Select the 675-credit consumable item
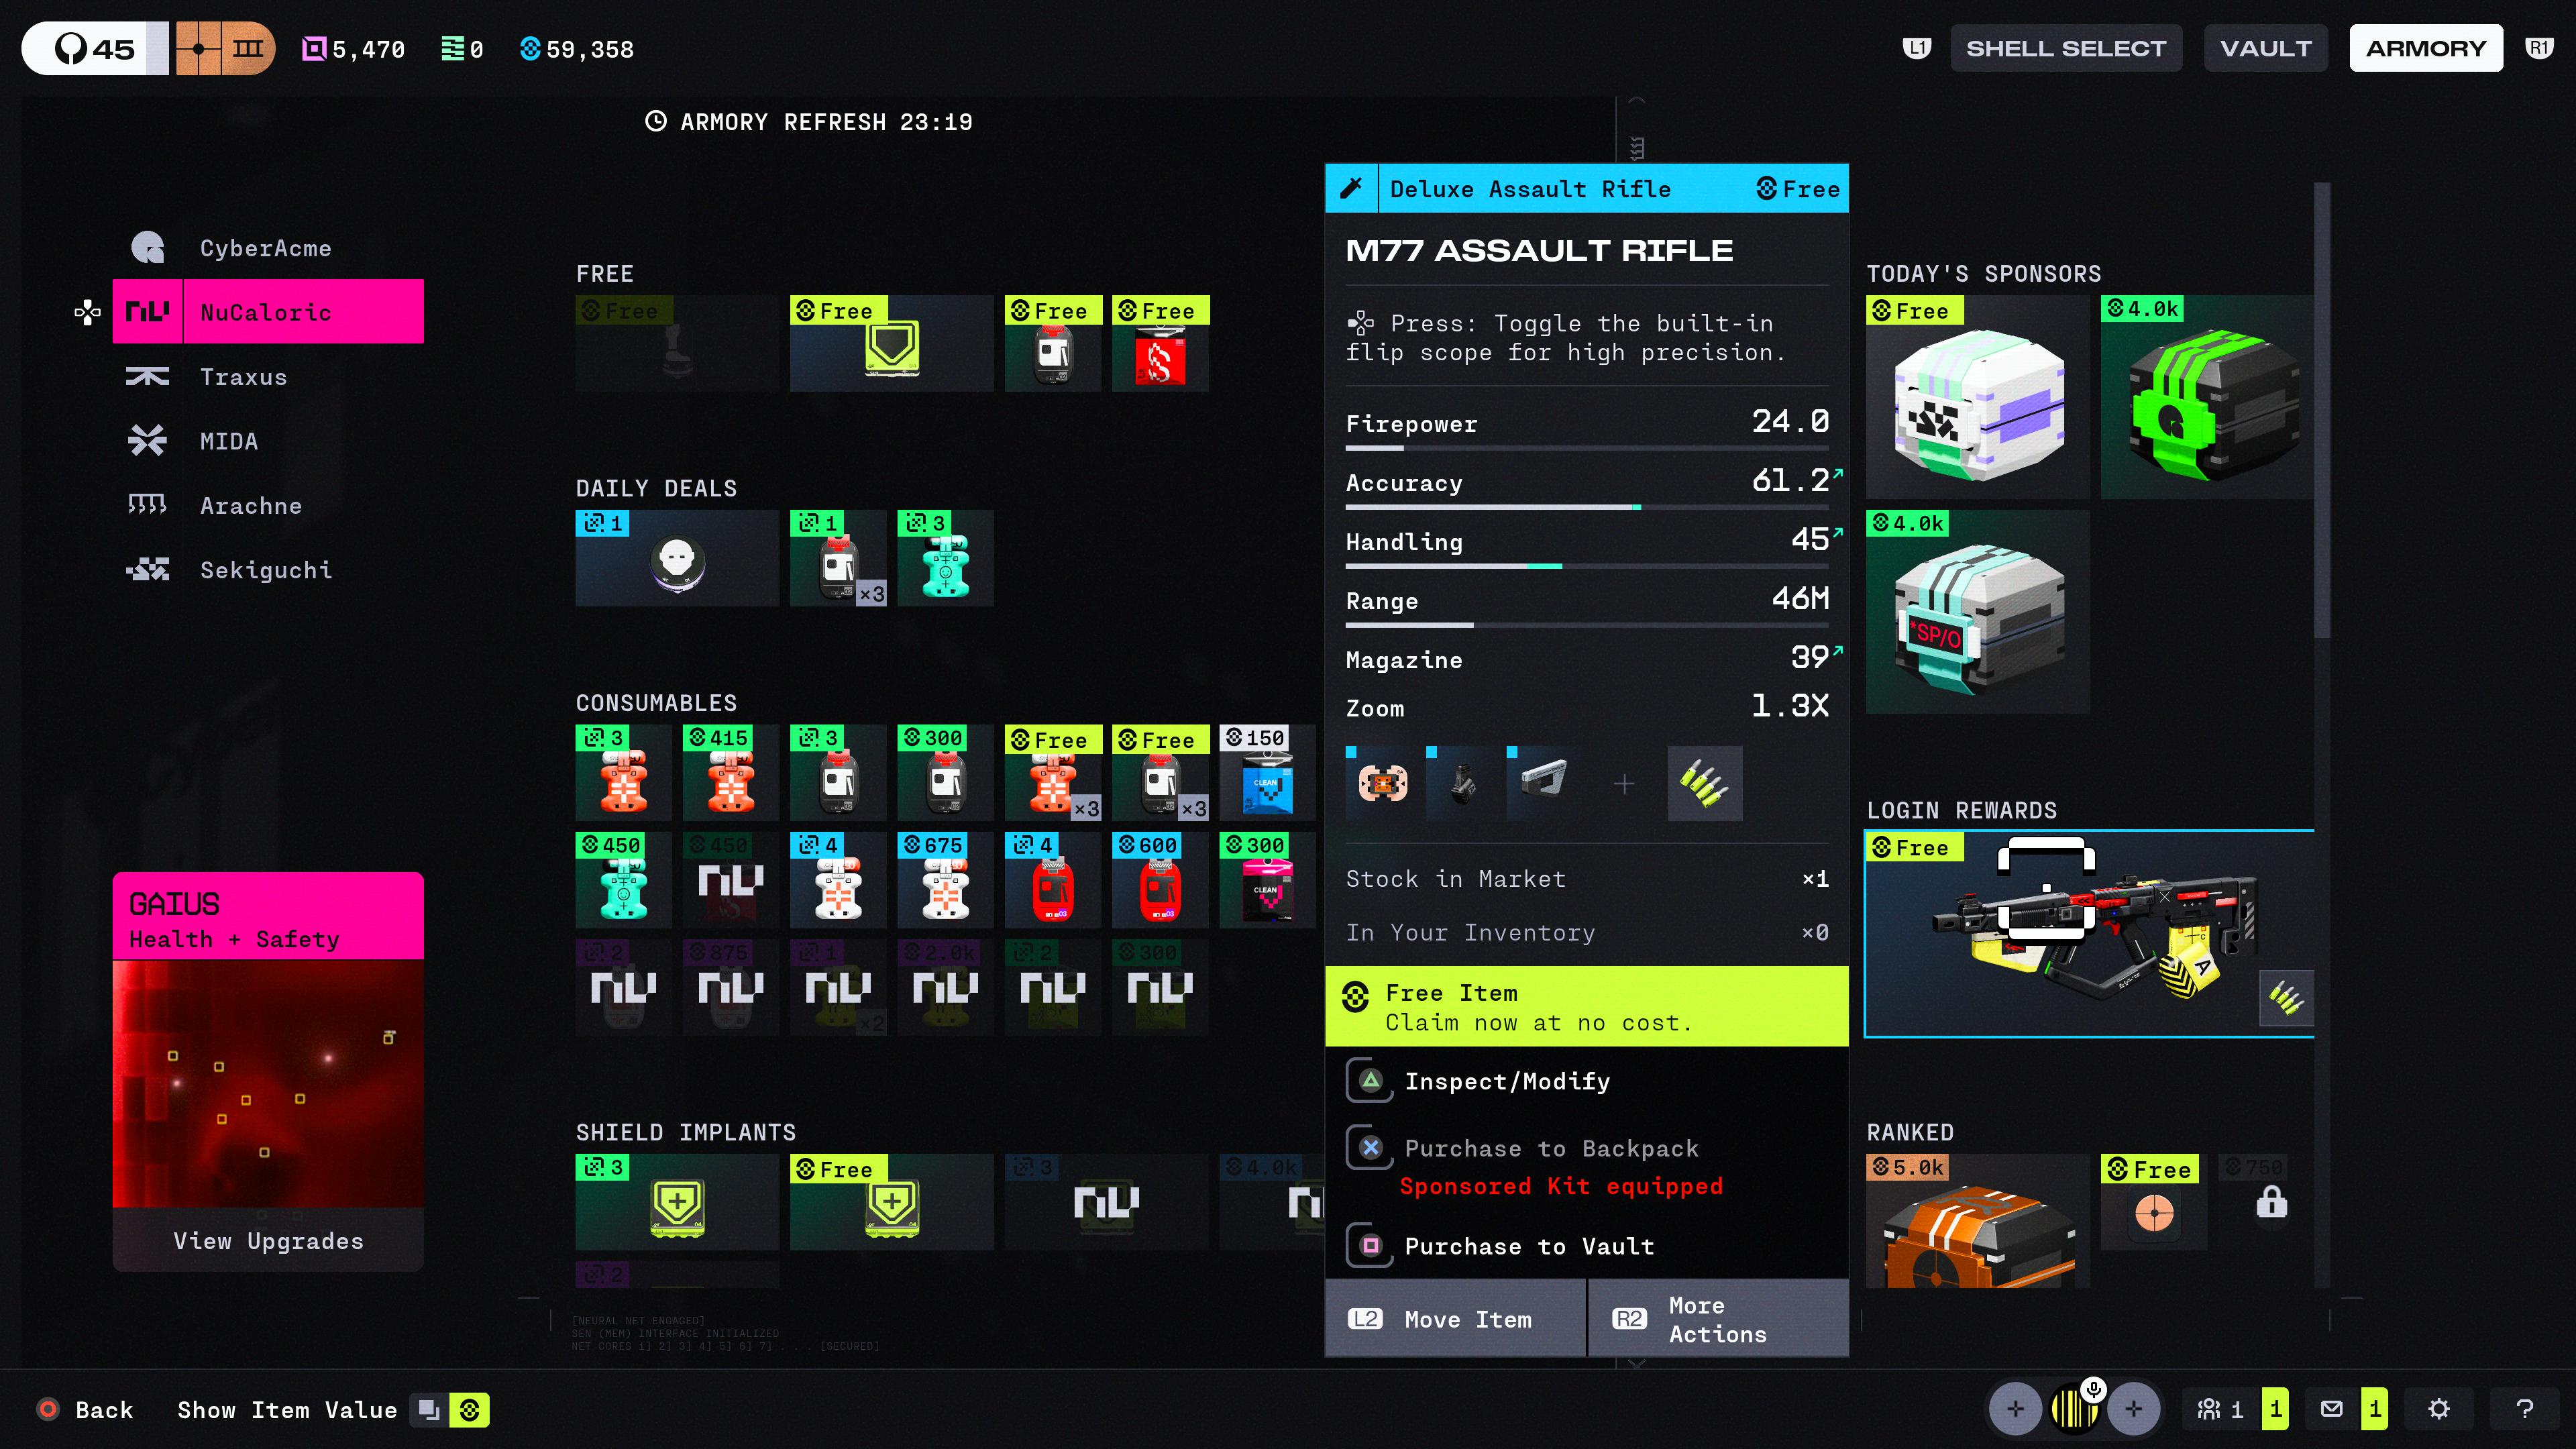This screenshot has width=2576, height=1449. pyautogui.click(x=945, y=880)
